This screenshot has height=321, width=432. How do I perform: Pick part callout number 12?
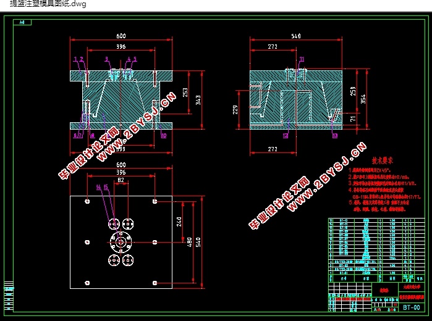pyautogui.click(x=286, y=135)
